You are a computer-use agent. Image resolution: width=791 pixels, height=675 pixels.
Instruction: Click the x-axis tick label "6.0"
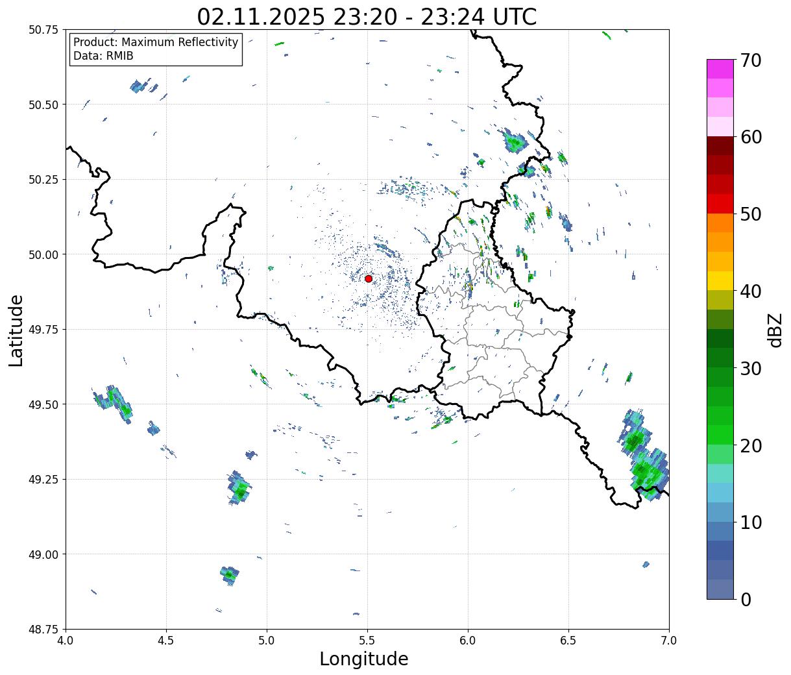tap(468, 640)
